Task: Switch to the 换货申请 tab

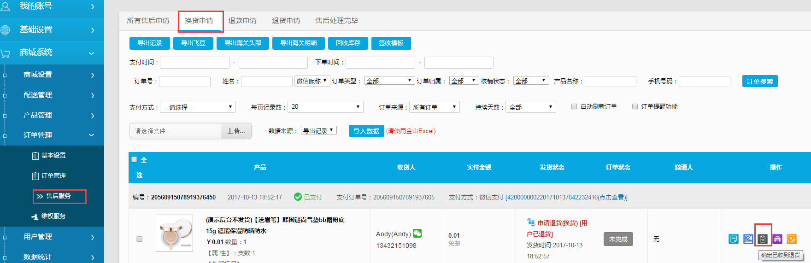Action: click(199, 21)
